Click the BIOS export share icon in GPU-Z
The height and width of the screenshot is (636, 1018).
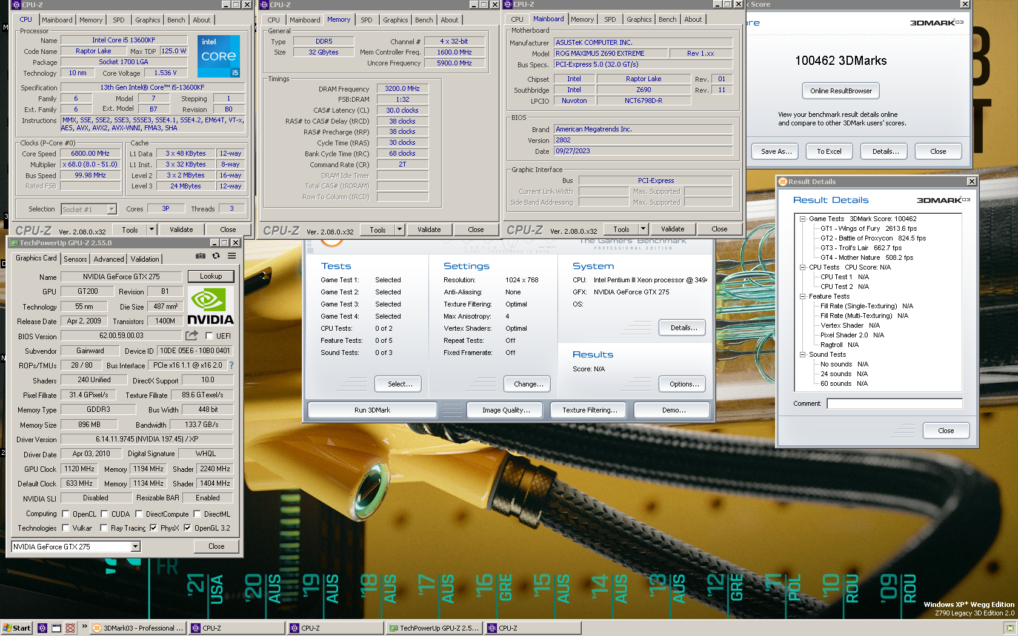(191, 335)
